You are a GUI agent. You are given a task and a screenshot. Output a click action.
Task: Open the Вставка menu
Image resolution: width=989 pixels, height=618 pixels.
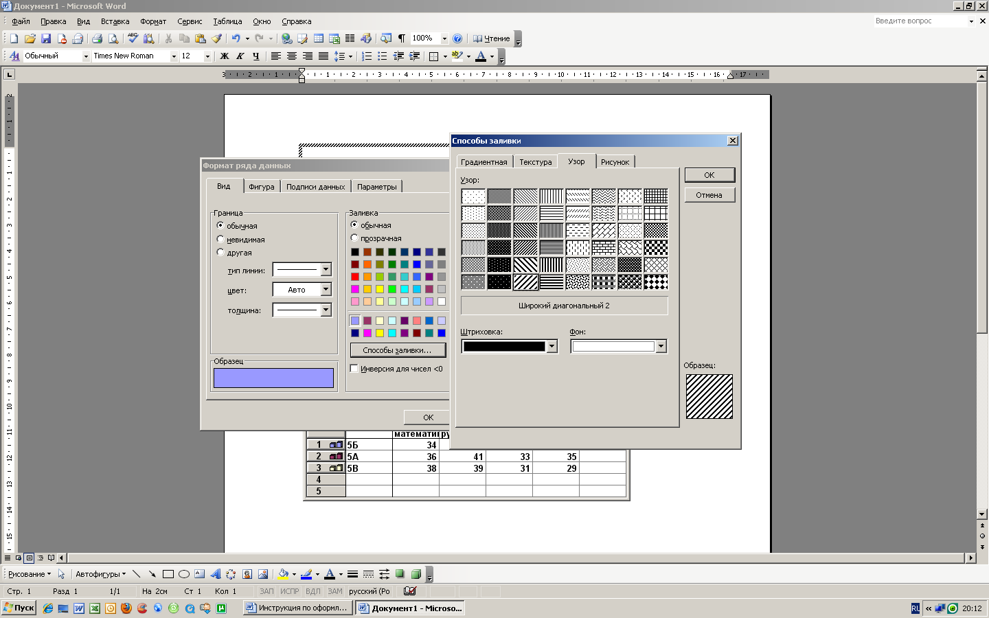(x=115, y=21)
